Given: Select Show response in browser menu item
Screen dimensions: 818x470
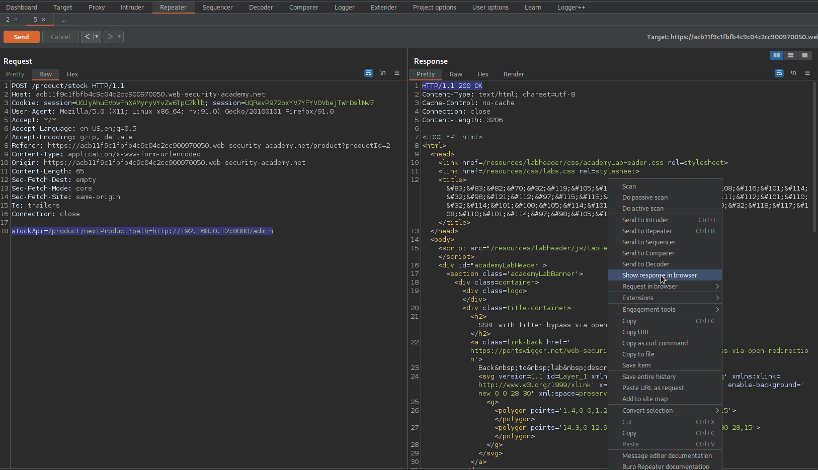Looking at the screenshot, I should pyautogui.click(x=665, y=275).
